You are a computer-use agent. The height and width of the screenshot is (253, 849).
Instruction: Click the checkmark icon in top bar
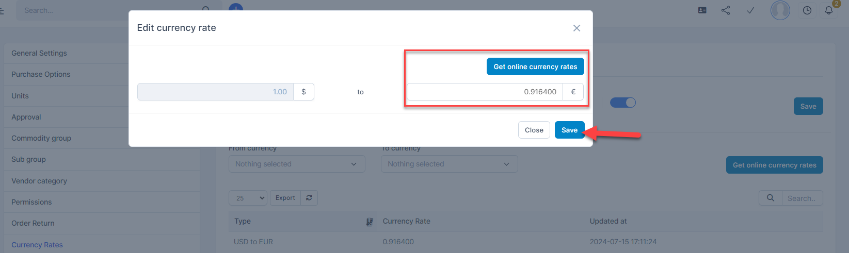(x=750, y=10)
